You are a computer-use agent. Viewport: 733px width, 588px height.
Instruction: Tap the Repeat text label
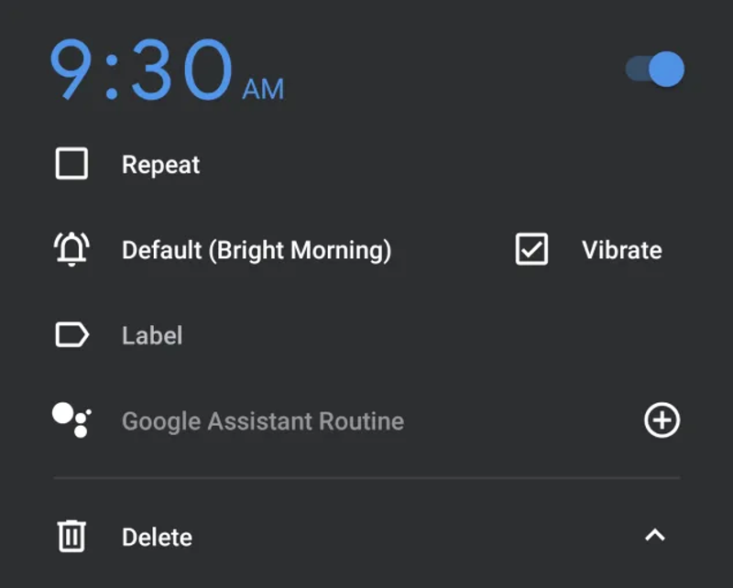(161, 166)
